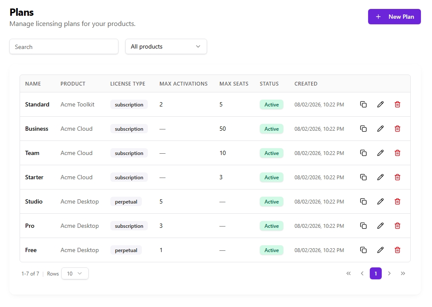Click the created date in Team row
The image size is (432, 307).
319,153
